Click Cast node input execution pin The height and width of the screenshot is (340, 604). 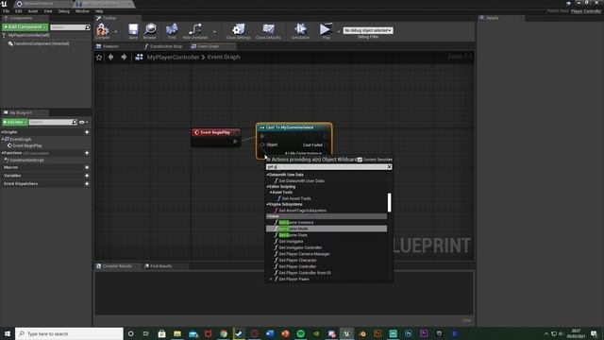262,136
